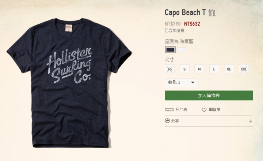Select size M
Viewport: 263px width, 161px height.
click(199, 69)
